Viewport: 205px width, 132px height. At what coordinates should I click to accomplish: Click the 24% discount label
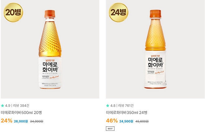coord(7,121)
